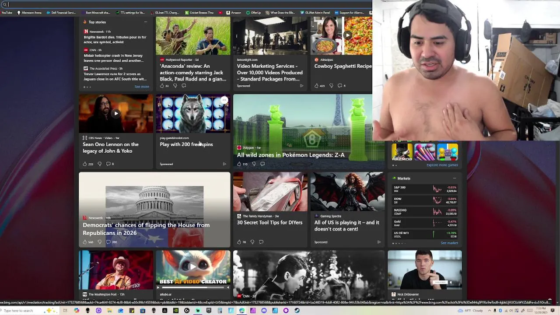Play the Best AI Video Creator video
This screenshot has width=560, height=315.
point(193,266)
